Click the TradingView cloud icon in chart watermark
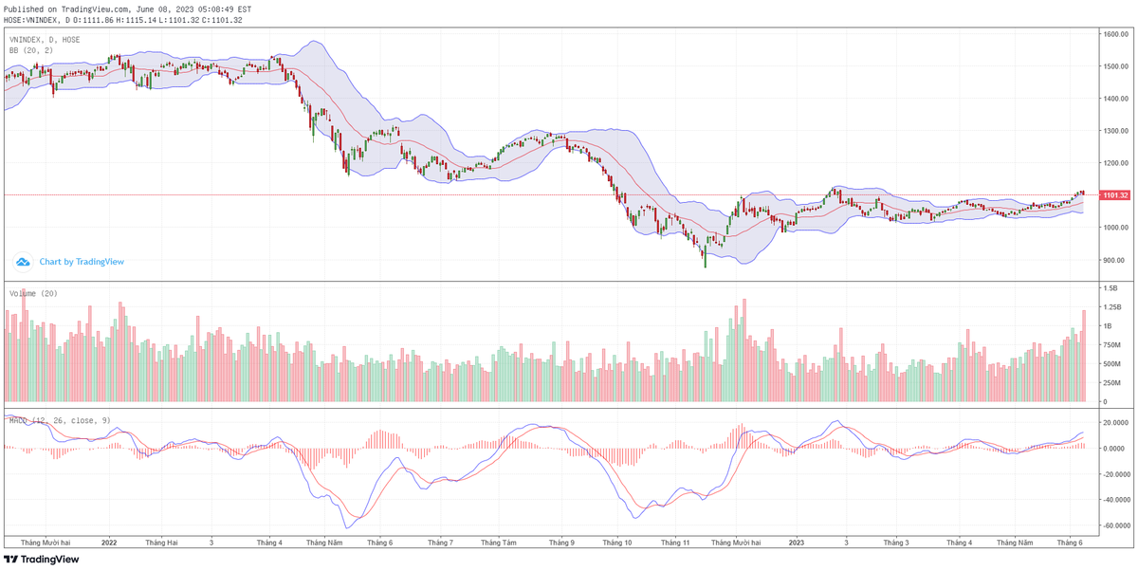Image resolution: width=1138 pixels, height=571 pixels. pos(23,262)
